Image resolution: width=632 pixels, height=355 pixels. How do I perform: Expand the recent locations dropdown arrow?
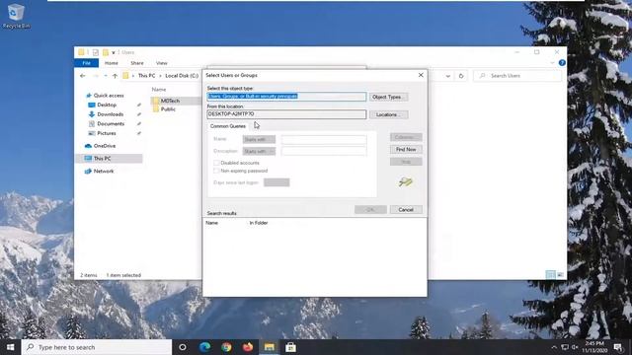point(106,76)
